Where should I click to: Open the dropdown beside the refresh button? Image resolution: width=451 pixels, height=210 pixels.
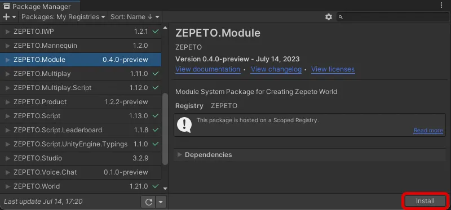161,202
